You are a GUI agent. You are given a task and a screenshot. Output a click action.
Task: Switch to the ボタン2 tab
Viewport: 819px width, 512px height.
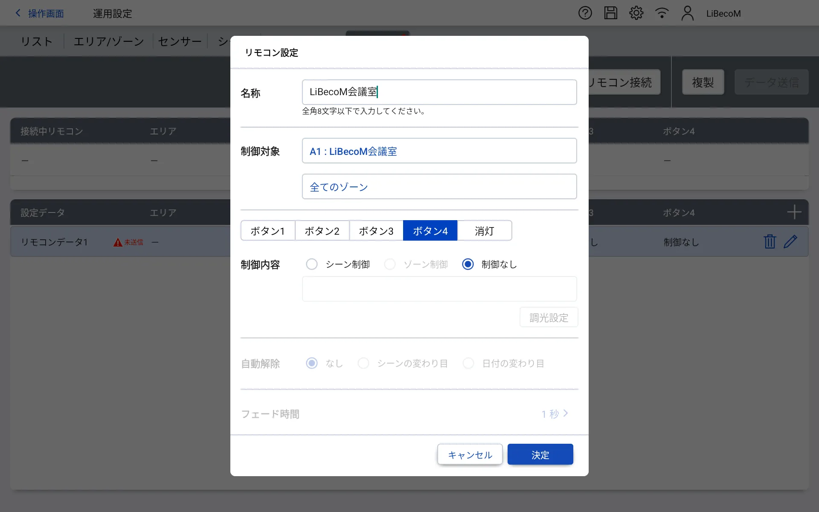tap(322, 231)
